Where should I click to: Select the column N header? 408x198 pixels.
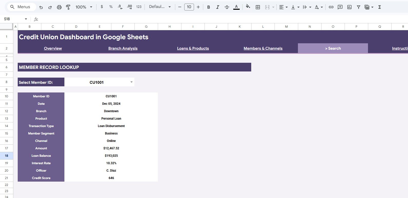coord(310,27)
